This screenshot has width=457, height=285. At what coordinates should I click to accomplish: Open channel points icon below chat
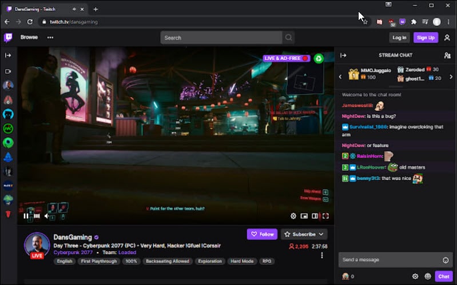345,276
